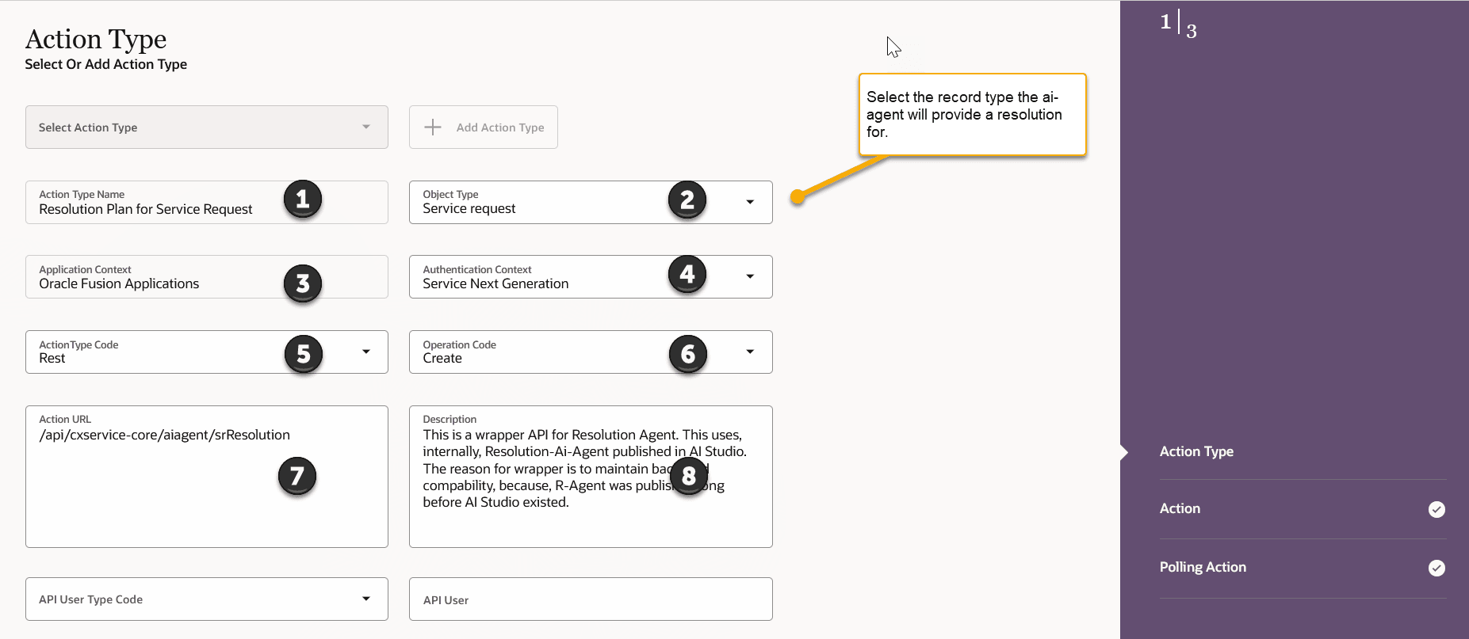The image size is (1469, 639).
Task: Click the numbered callout badge 1
Action: coord(303,199)
